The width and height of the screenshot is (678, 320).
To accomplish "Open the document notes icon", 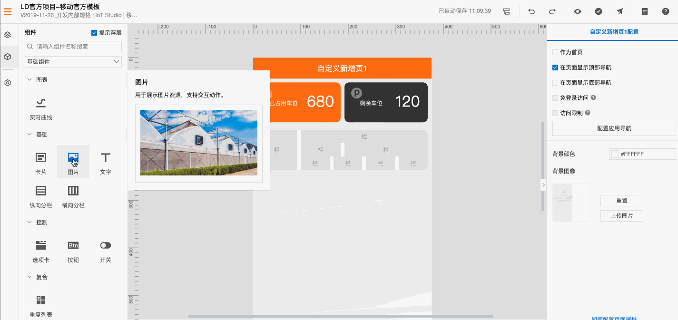I will (645, 11).
